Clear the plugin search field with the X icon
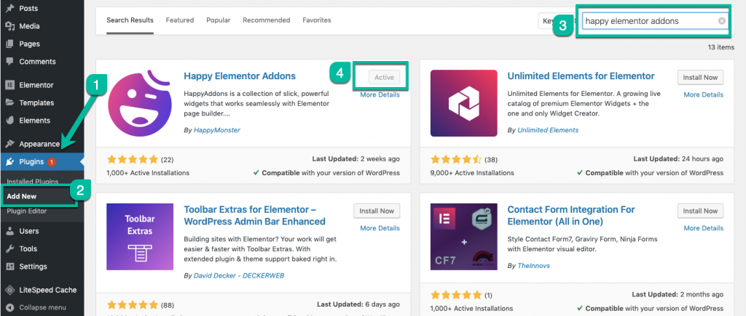 click(722, 21)
